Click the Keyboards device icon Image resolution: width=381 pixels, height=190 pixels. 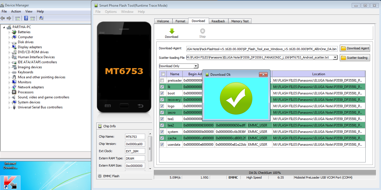(14, 72)
